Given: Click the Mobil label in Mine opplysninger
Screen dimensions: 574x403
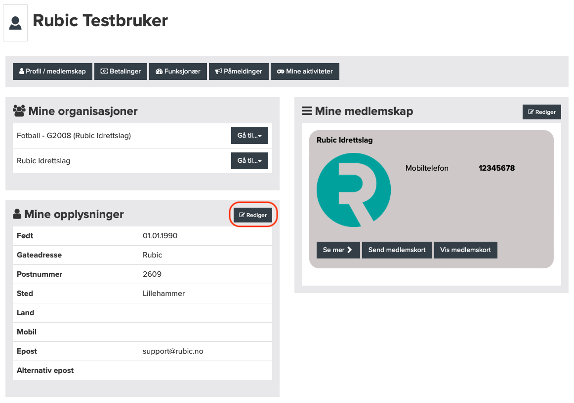Looking at the screenshot, I should tap(26, 332).
